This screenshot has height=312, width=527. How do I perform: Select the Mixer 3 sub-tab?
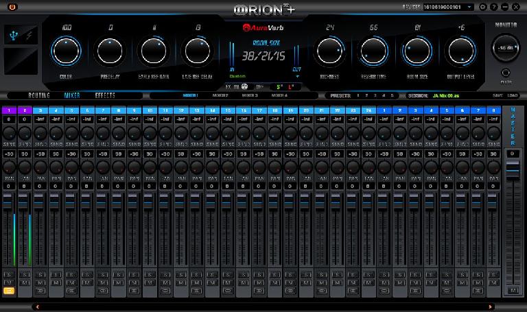[250, 95]
